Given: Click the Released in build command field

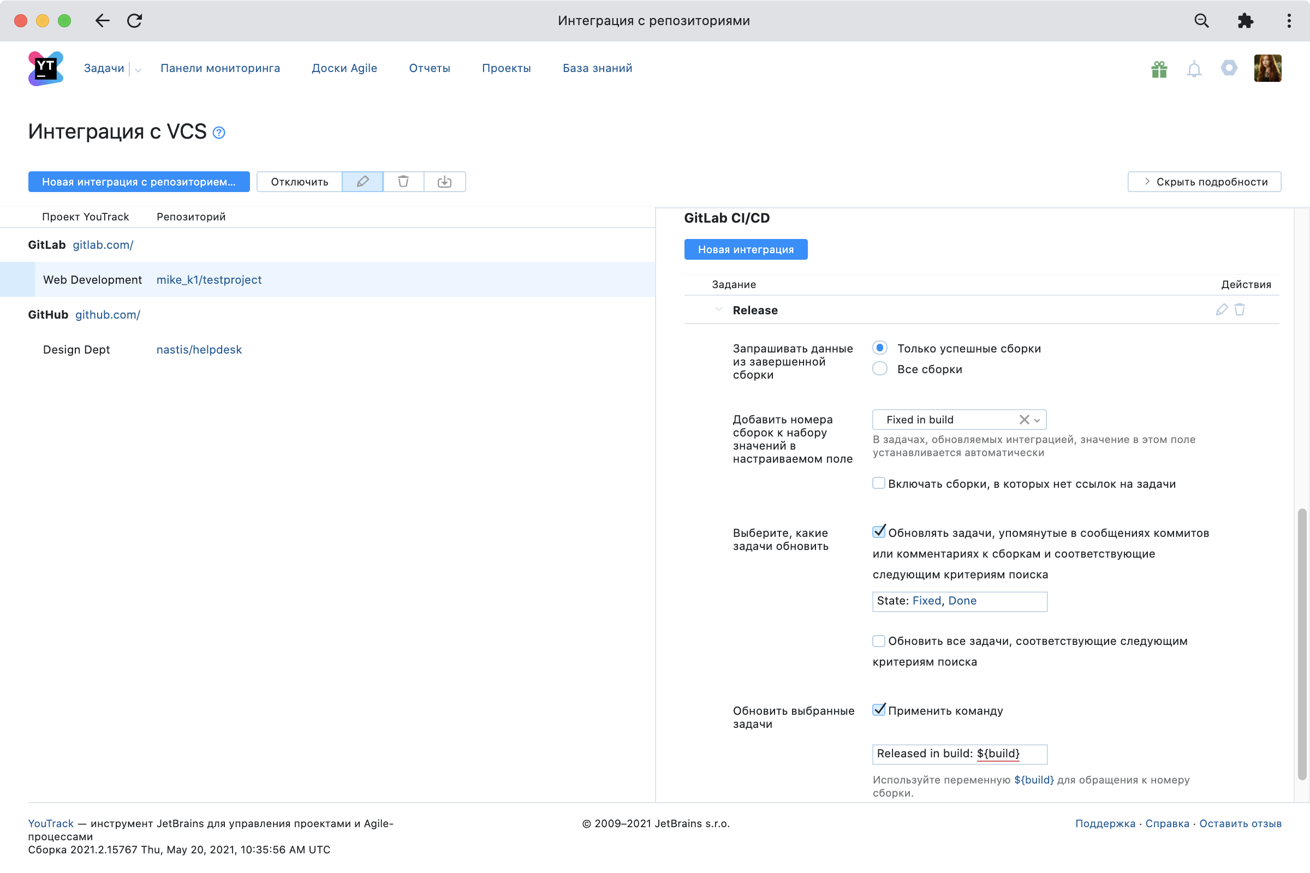Looking at the screenshot, I should [x=960, y=754].
